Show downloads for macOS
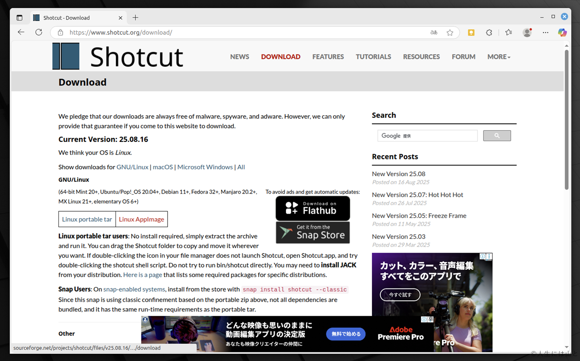Screen dimensions: 580x361 pos(163,167)
